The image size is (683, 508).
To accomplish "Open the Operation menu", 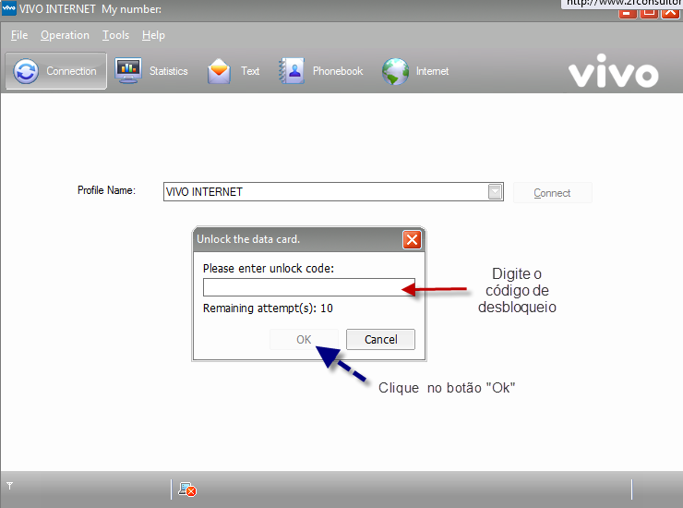I will (65, 35).
